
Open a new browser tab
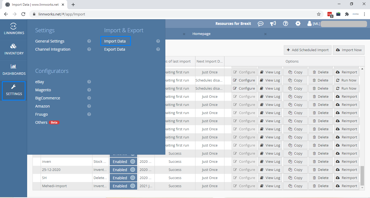click(x=73, y=4)
